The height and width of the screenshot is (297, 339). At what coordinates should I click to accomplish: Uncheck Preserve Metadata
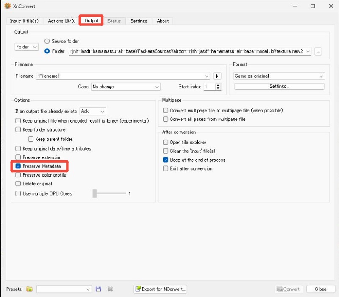pos(18,166)
